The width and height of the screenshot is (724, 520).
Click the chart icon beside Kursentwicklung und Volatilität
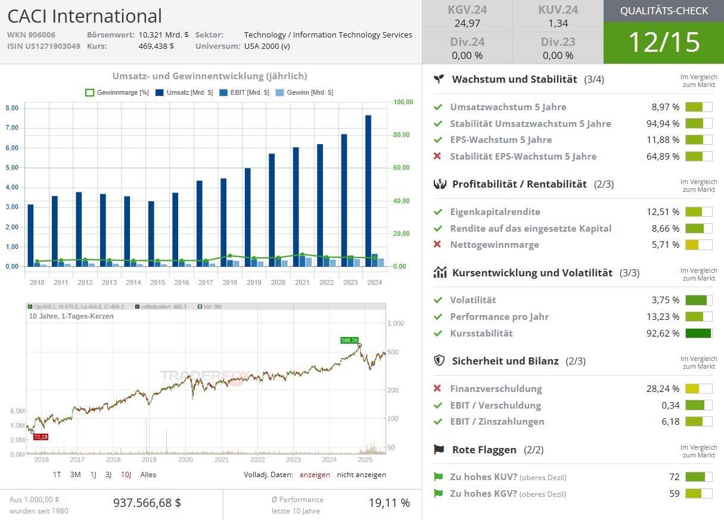tap(440, 273)
